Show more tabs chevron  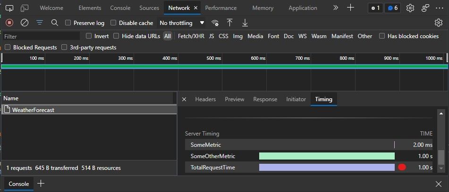coord(336,8)
